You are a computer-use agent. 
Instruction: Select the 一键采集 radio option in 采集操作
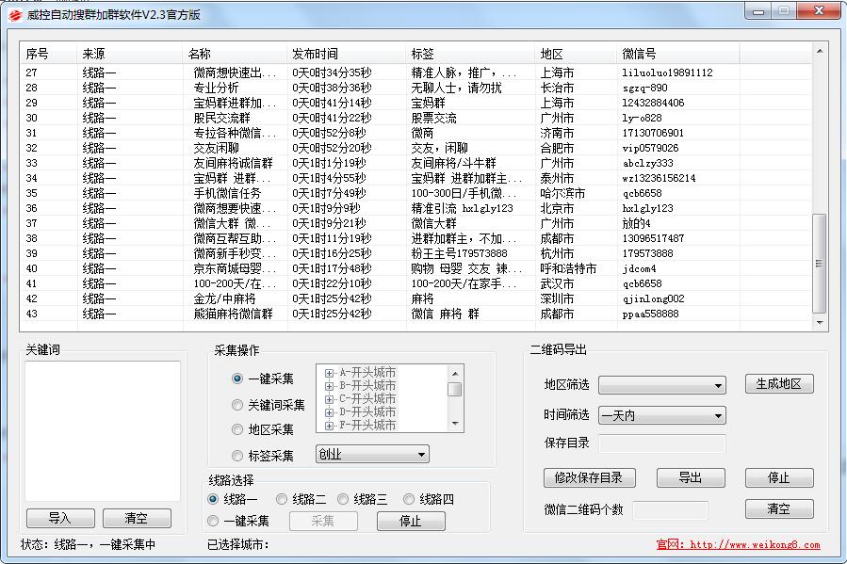pyautogui.click(x=237, y=379)
